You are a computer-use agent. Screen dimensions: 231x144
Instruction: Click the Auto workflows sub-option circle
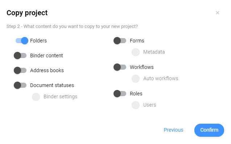[136, 79]
